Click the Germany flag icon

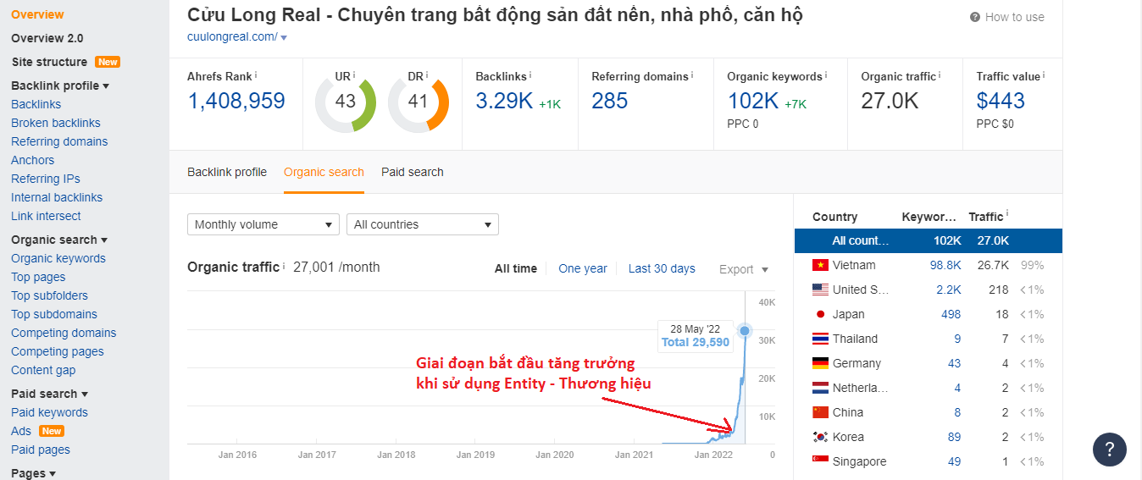[x=820, y=363]
